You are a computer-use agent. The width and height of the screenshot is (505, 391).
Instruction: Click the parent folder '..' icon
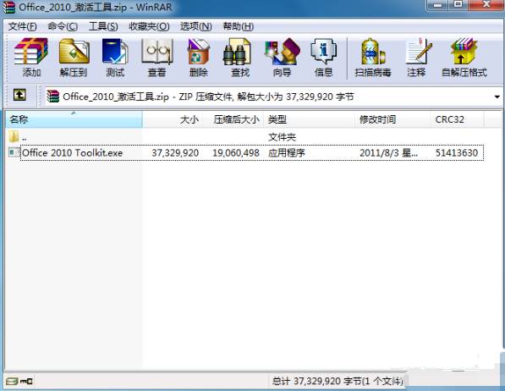pyautogui.click(x=14, y=136)
